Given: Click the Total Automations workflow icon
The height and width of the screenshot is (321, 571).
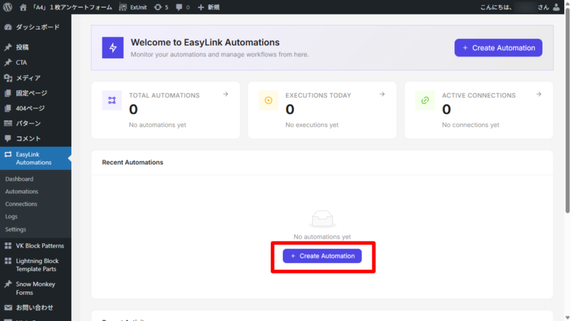Looking at the screenshot, I should [x=112, y=100].
